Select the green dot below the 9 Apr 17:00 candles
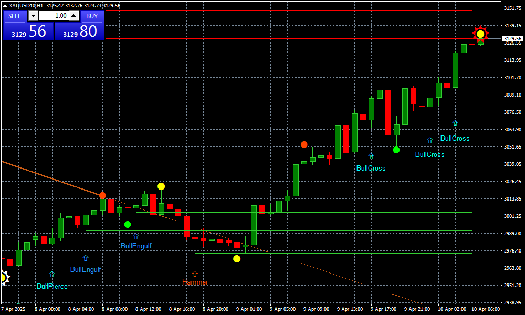The width and height of the screenshot is (525, 315). [x=396, y=150]
